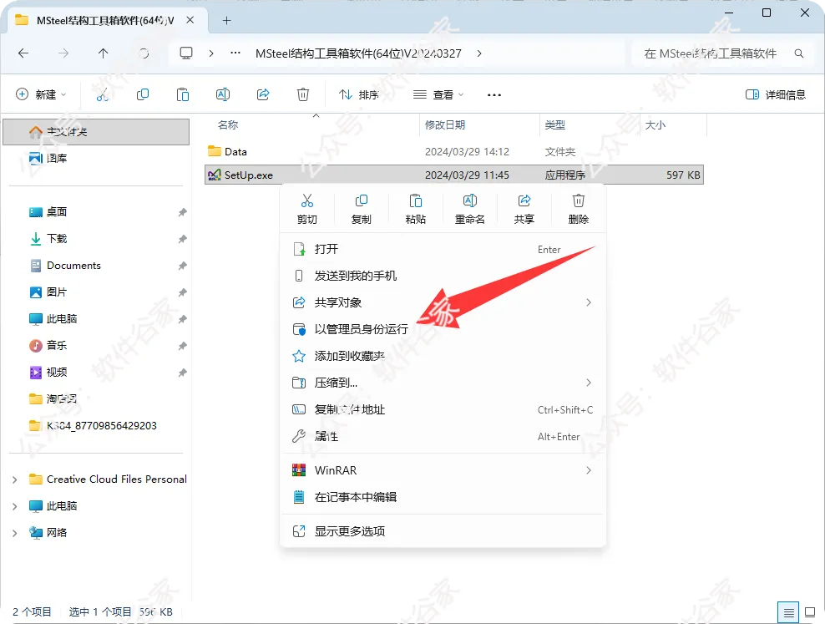Click the Share icon in context menu
Screen dimensions: 825x624
pyautogui.click(x=524, y=201)
